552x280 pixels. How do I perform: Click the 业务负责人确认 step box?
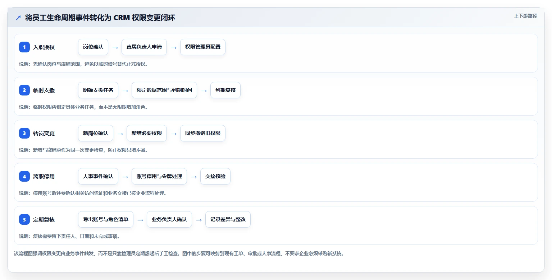pos(169,219)
